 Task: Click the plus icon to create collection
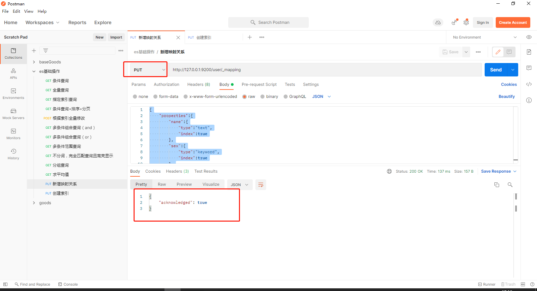coord(34,51)
